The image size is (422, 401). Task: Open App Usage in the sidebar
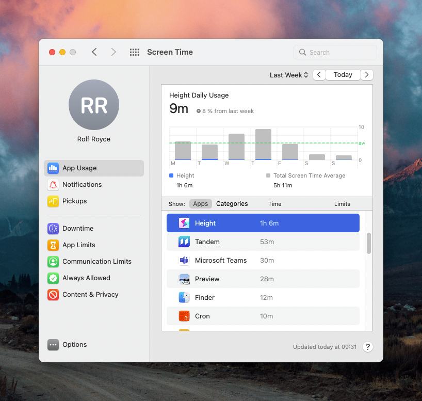tap(94, 168)
